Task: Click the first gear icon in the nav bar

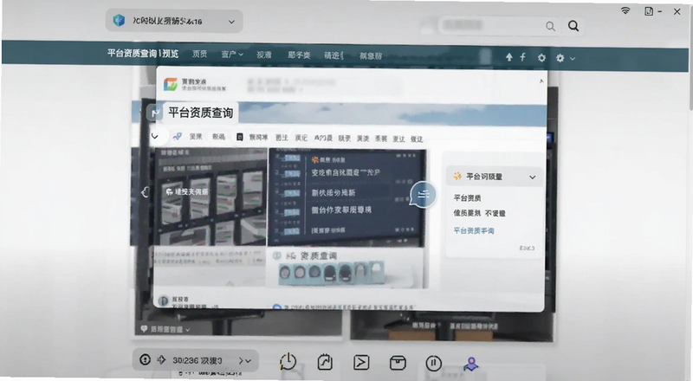Action: [x=541, y=57]
